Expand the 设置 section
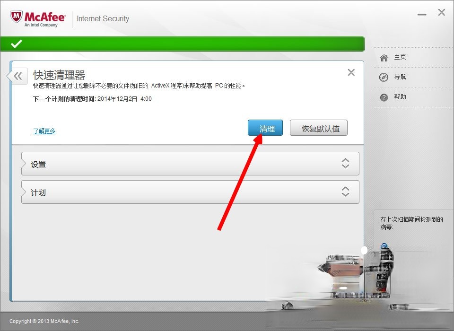 (189, 163)
